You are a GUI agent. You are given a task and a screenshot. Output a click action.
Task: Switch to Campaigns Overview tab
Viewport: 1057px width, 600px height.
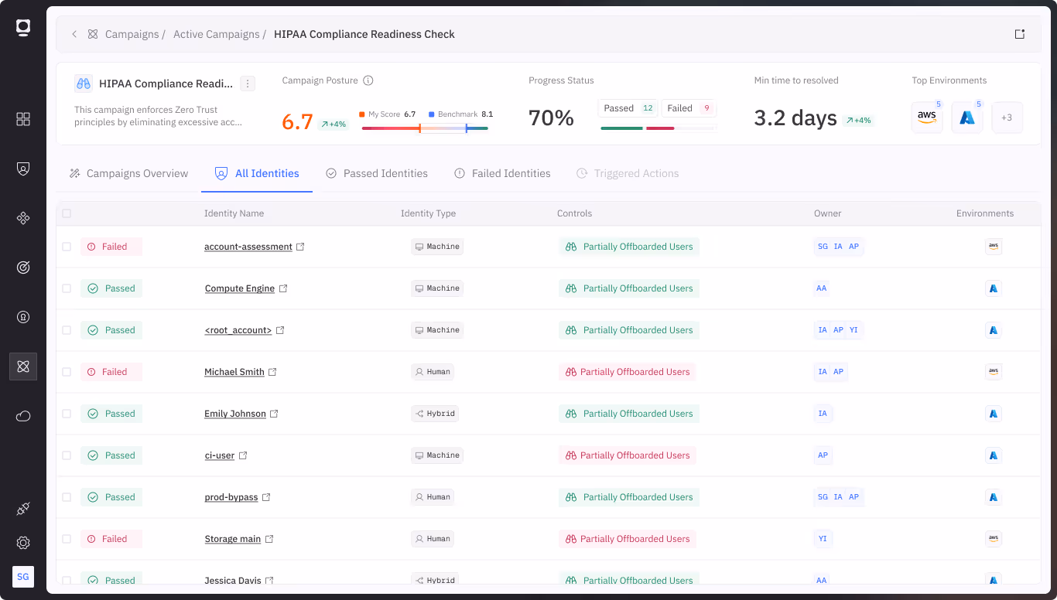(x=128, y=173)
